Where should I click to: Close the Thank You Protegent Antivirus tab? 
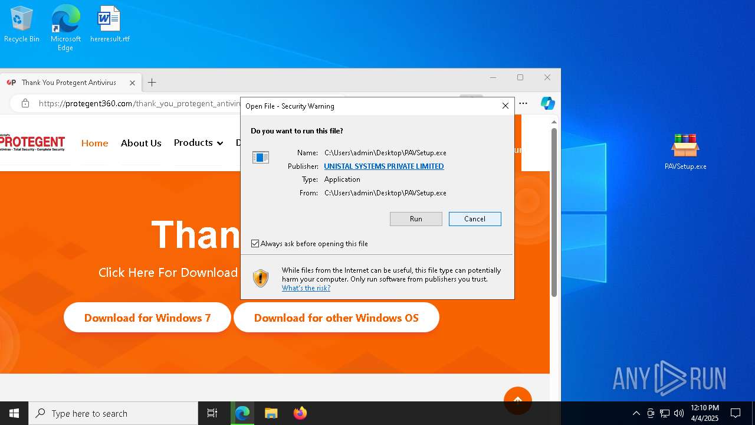133,83
